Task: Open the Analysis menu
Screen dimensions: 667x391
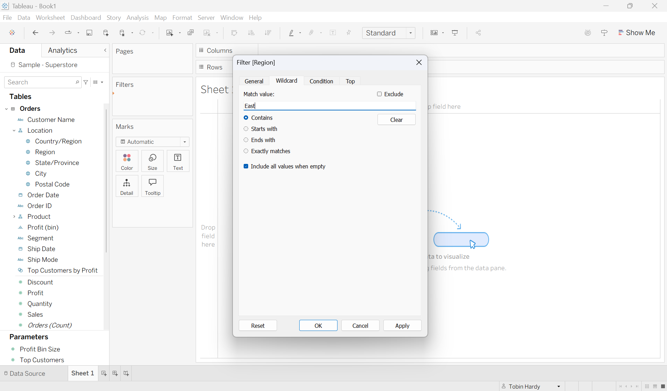Action: point(137,18)
